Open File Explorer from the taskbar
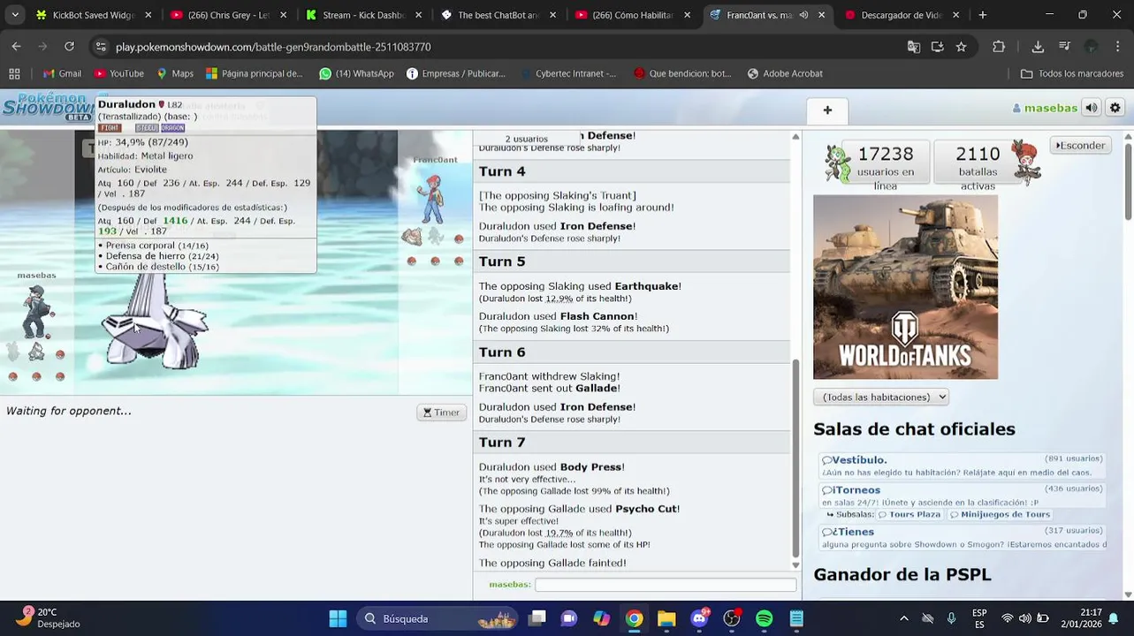1134x636 pixels. tap(666, 618)
